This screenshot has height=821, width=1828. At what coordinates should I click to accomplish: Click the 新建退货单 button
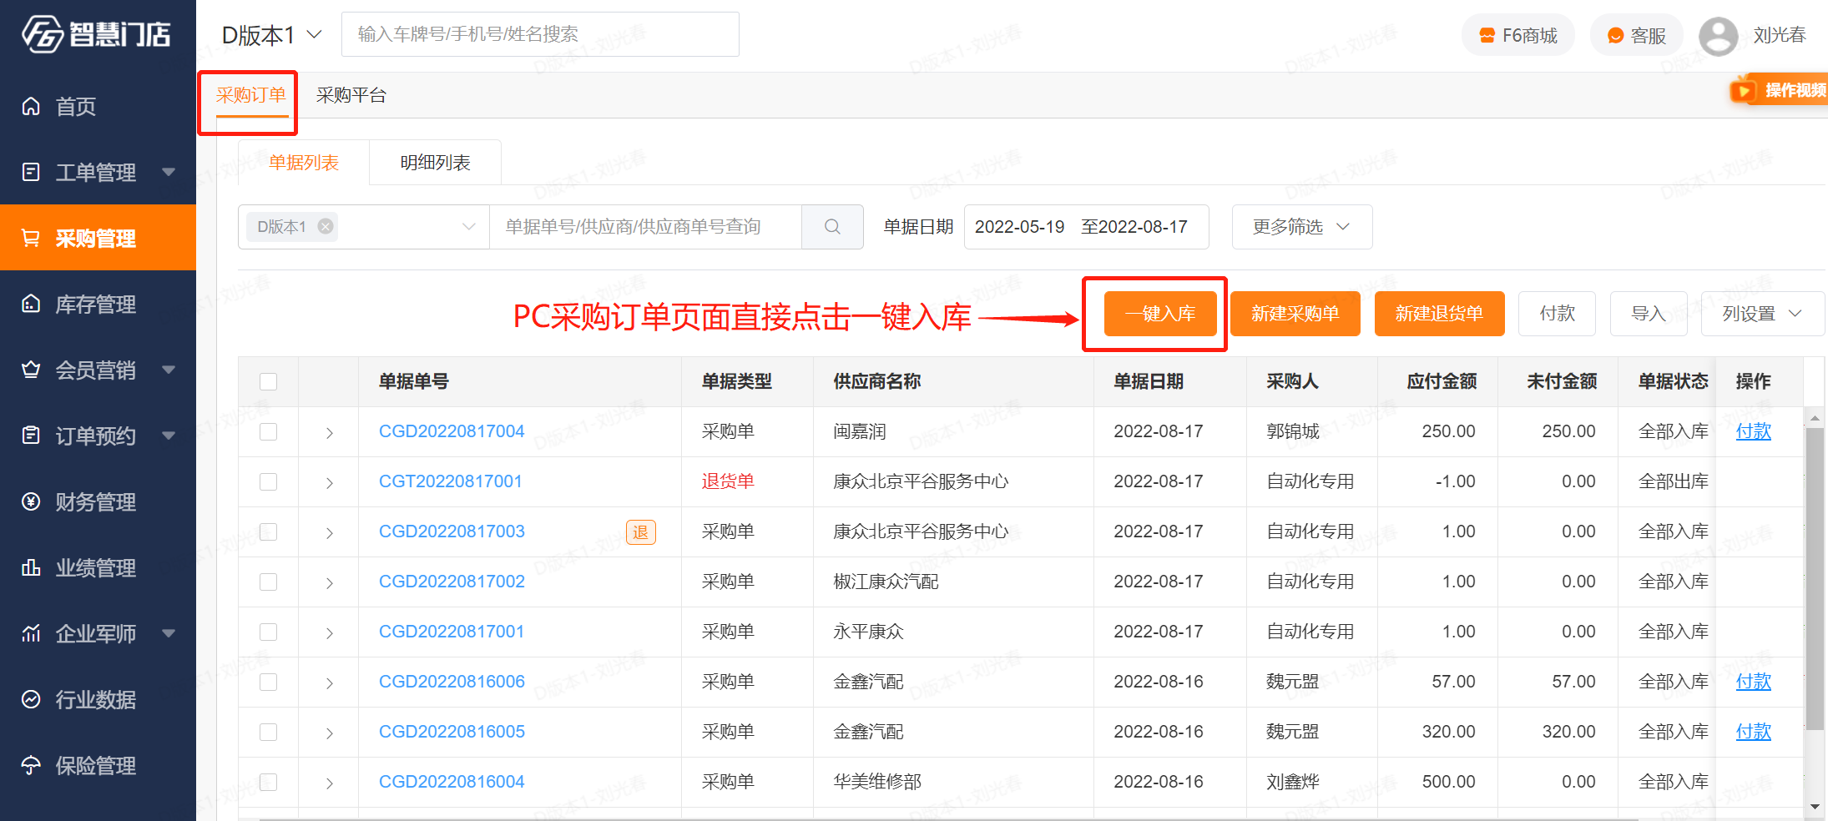click(1439, 314)
